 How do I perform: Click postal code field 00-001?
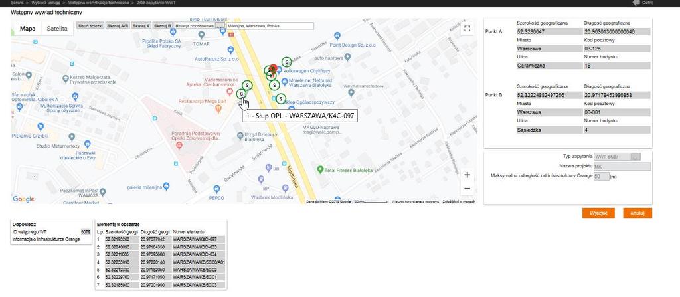point(617,112)
